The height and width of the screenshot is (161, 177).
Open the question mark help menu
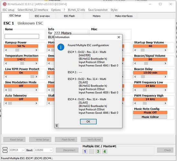[64, 10]
